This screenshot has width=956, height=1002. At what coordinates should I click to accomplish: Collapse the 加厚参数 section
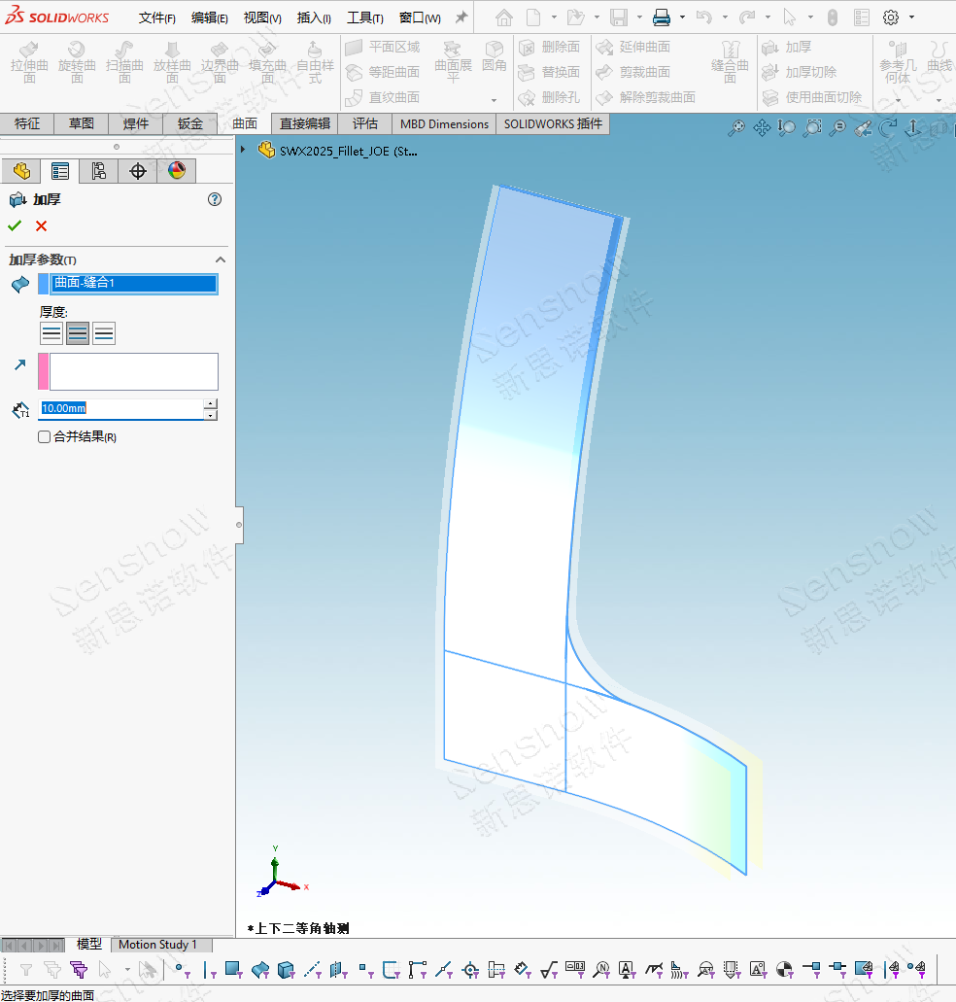(x=220, y=259)
